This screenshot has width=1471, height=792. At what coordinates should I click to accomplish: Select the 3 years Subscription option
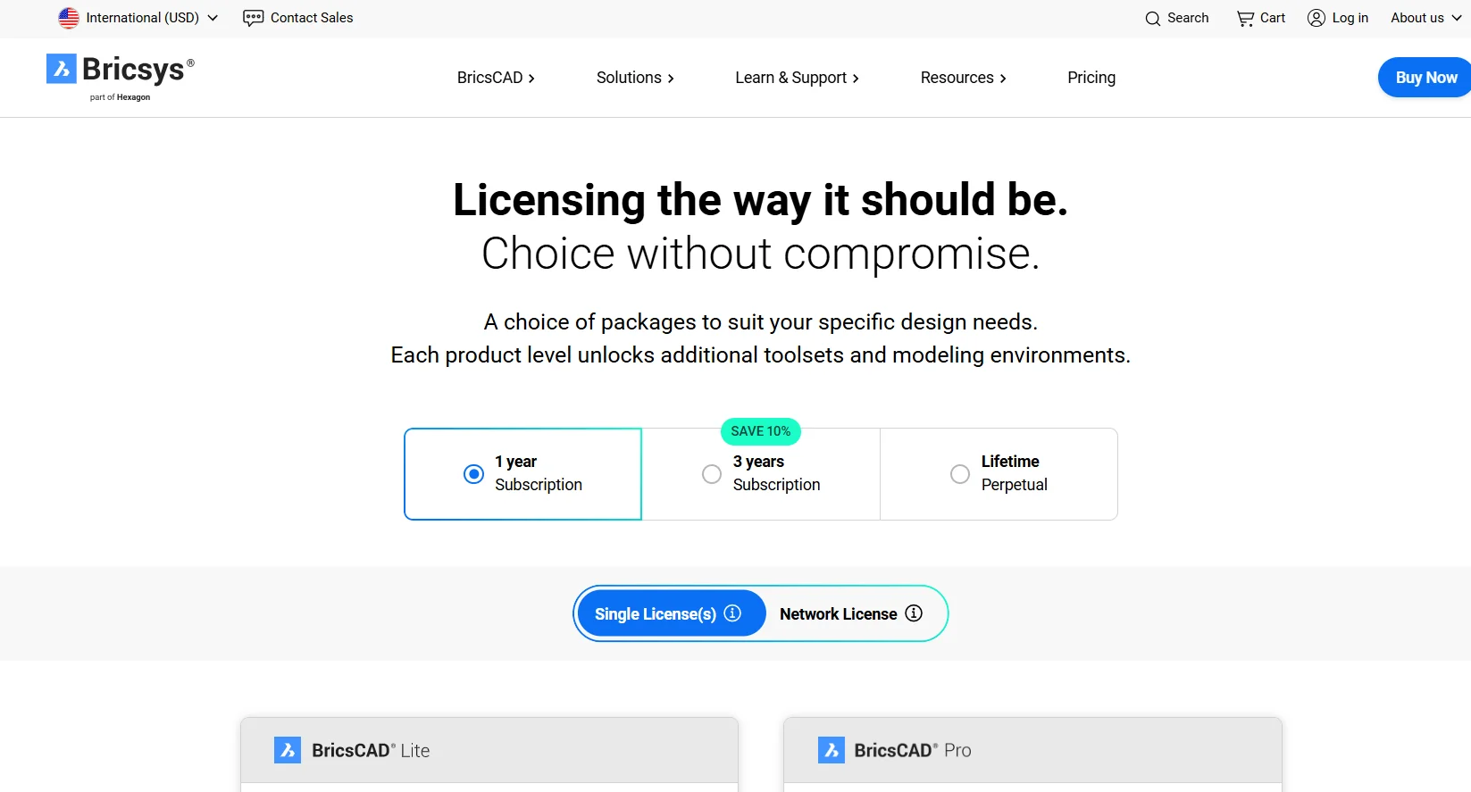pos(712,474)
